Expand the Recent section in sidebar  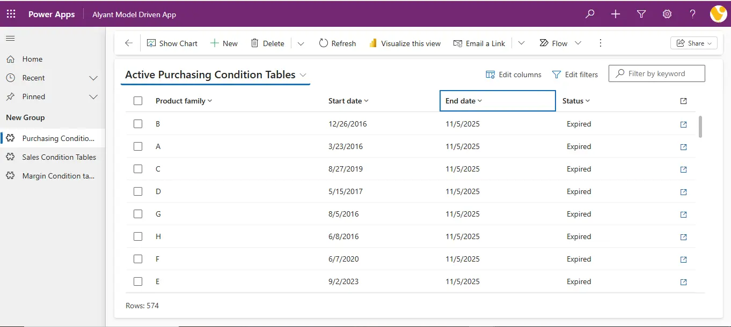pyautogui.click(x=93, y=78)
